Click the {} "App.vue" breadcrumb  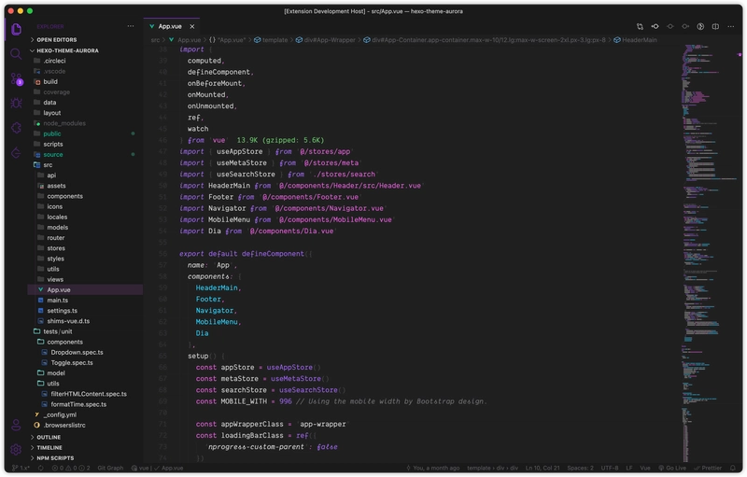point(227,40)
